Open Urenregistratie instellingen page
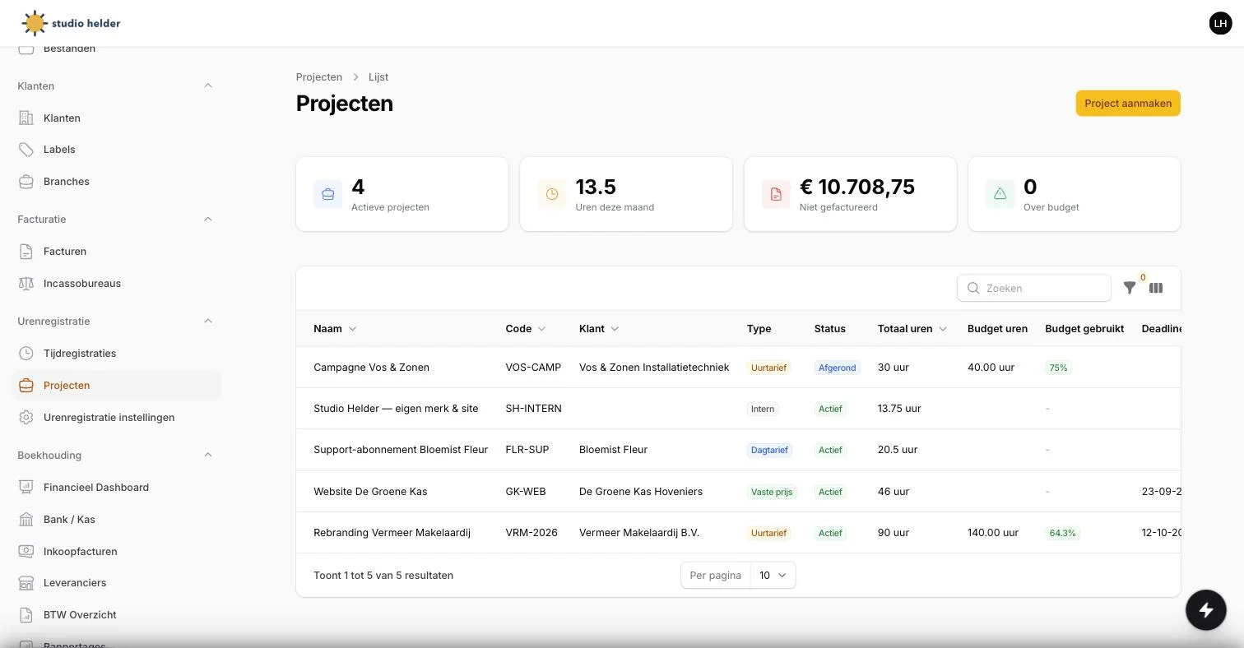This screenshot has width=1244, height=648. pos(117,418)
